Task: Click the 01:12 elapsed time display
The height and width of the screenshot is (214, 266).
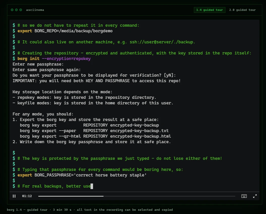Action: tap(27, 196)
